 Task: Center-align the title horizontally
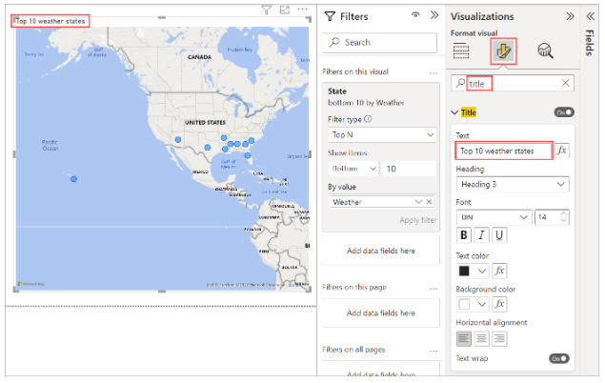click(x=483, y=338)
